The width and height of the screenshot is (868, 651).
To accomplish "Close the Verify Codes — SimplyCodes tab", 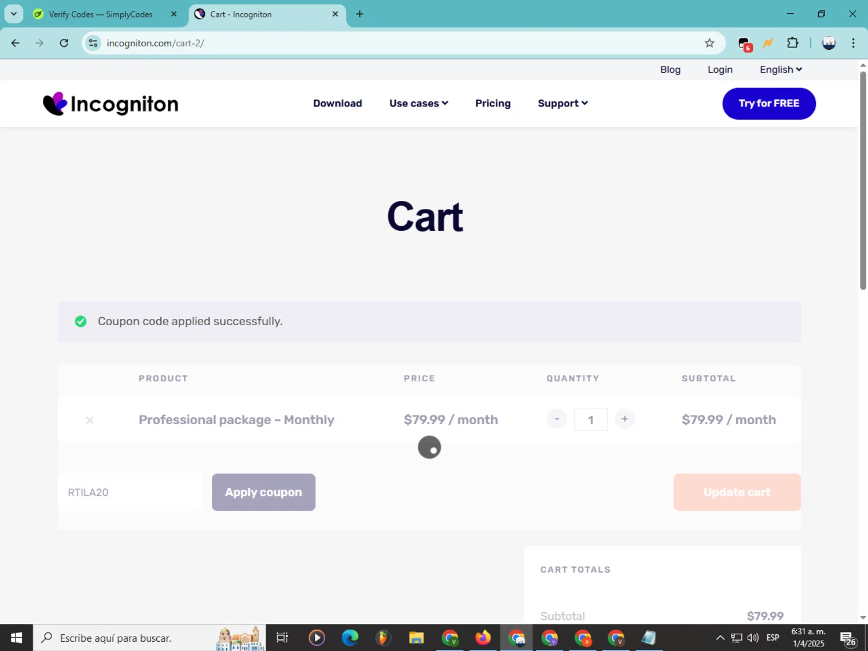I will click(x=174, y=14).
